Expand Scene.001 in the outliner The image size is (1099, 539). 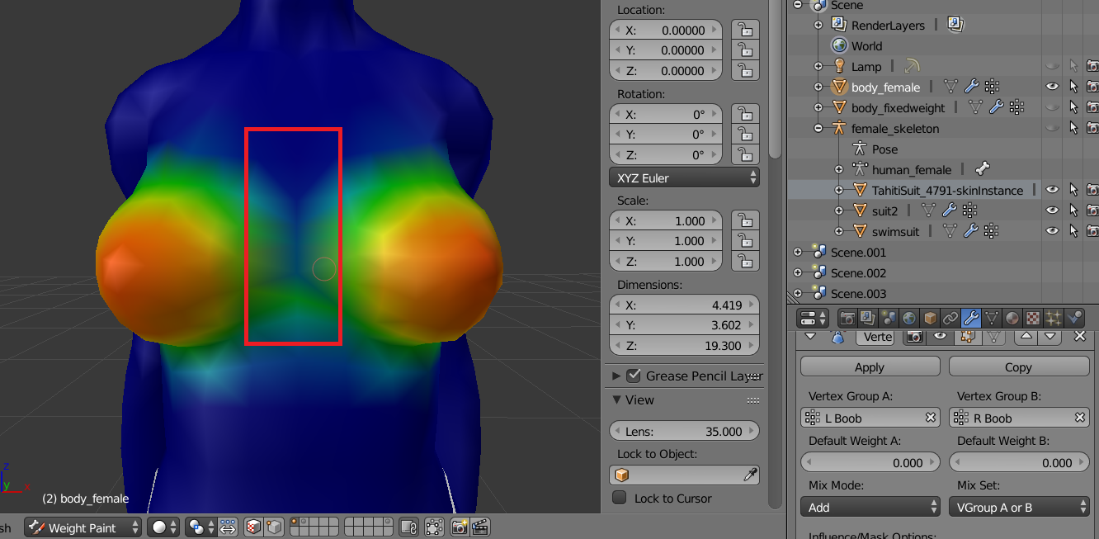click(x=798, y=252)
